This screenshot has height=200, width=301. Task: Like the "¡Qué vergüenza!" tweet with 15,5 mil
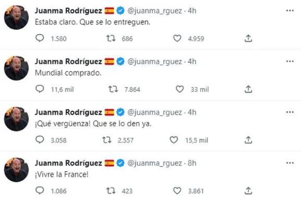(x=174, y=140)
